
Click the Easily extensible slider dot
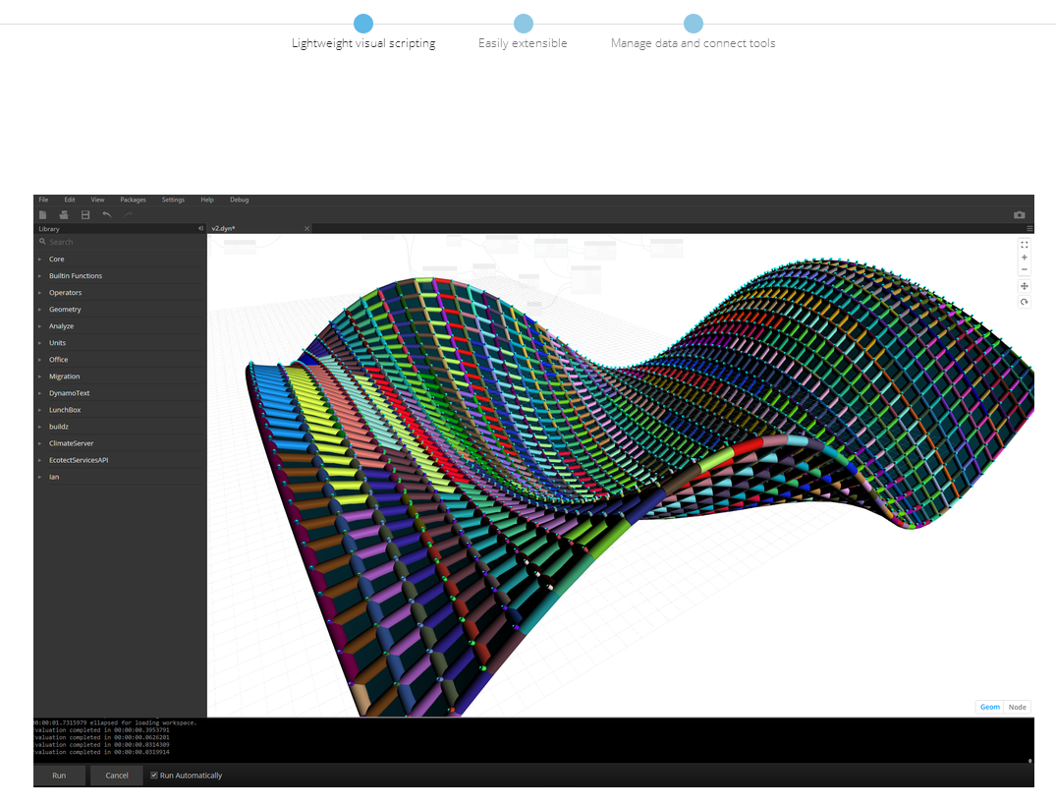(x=524, y=24)
